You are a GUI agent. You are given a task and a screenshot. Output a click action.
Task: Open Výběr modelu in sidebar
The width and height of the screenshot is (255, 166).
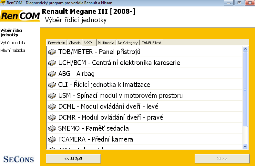click(x=13, y=43)
